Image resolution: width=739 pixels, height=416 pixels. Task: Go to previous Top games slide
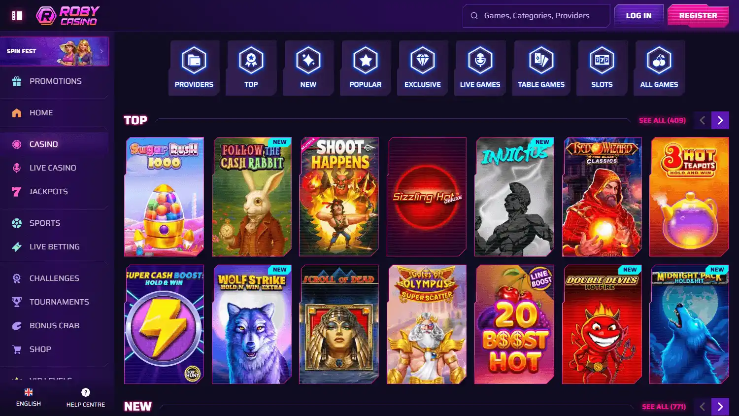[703, 120]
